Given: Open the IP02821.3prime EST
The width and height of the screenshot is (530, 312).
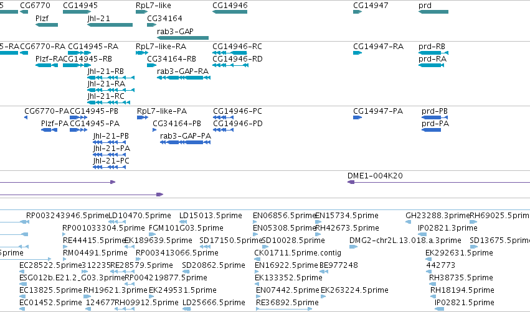Looking at the screenshot, I should click(x=448, y=228).
